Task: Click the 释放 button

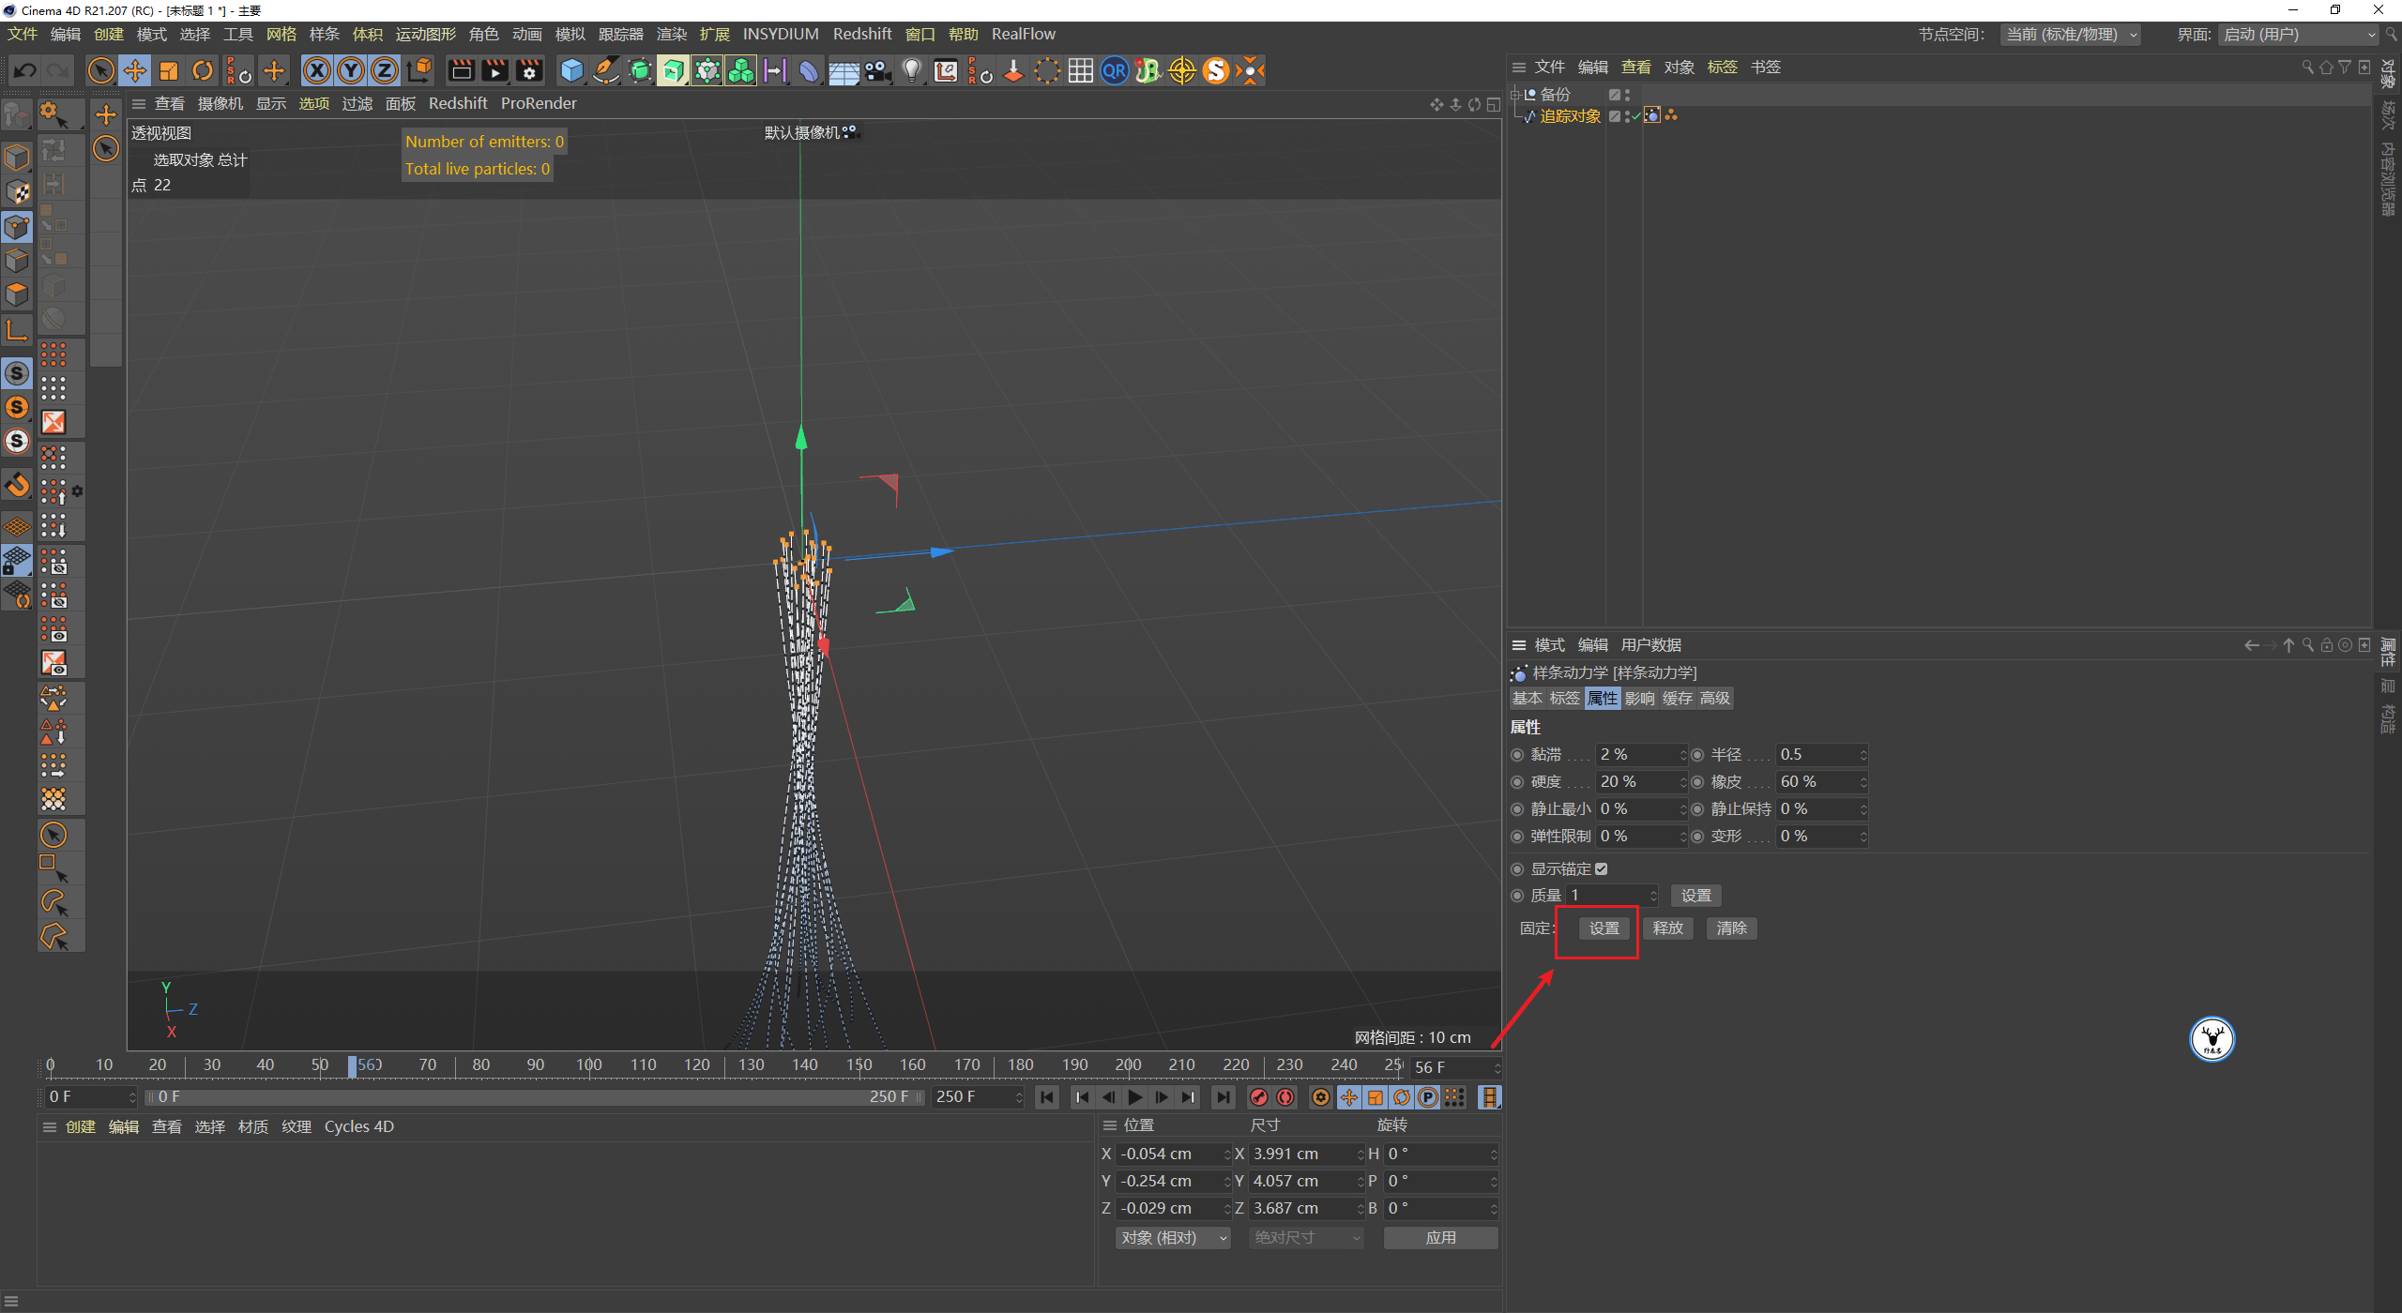Action: (x=1667, y=928)
